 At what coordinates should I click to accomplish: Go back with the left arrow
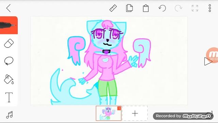[x=9, y=8]
